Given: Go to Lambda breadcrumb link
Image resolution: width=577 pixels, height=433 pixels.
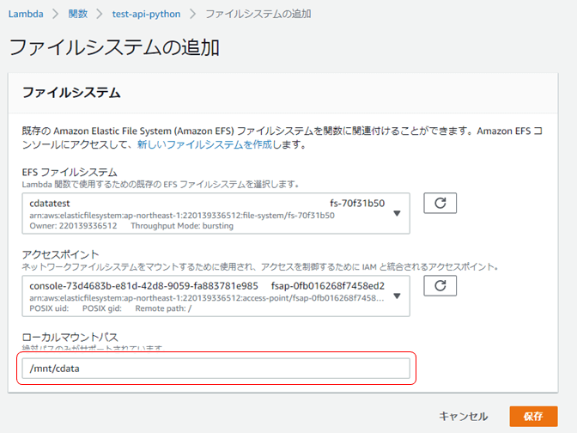Looking at the screenshot, I should point(26,14).
